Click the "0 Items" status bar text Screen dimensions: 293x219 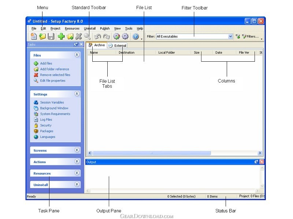[212, 196]
